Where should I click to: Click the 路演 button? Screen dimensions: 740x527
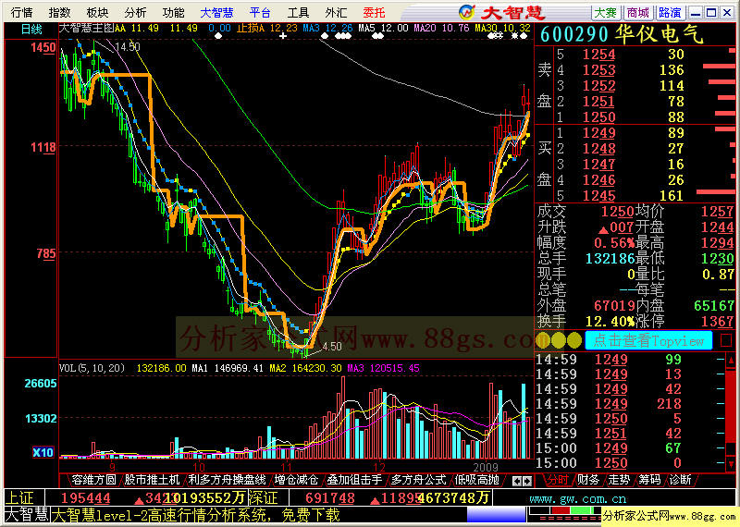point(670,13)
